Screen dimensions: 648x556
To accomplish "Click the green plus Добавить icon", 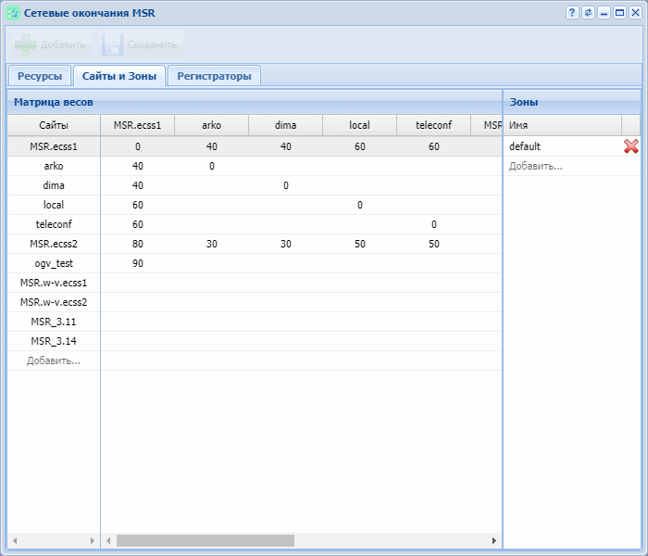I will 26,44.
